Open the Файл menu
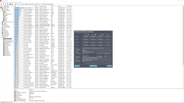The height and width of the screenshot is (103, 184). [2, 2]
